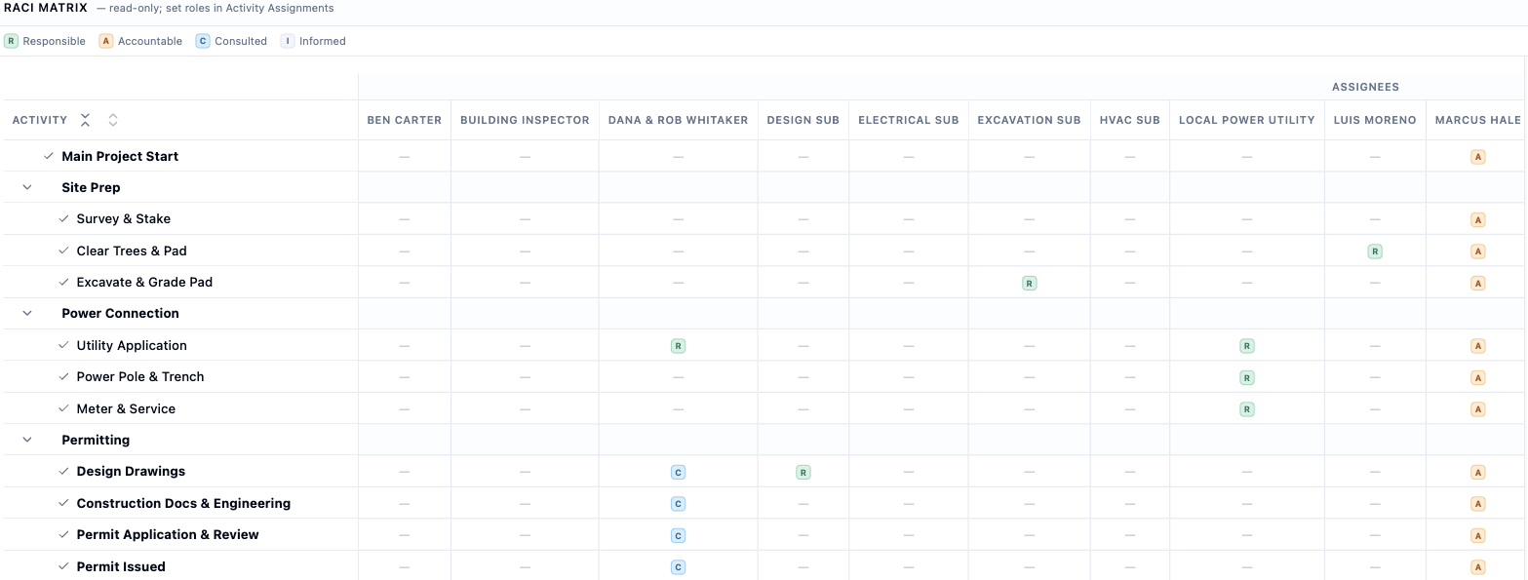The image size is (1528, 580).
Task: Select the Building Inspector column header
Action: [525, 120]
